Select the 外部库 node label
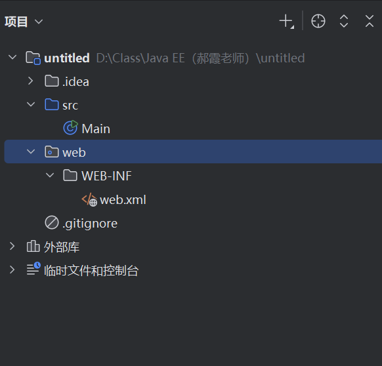The width and height of the screenshot is (382, 366). point(62,247)
